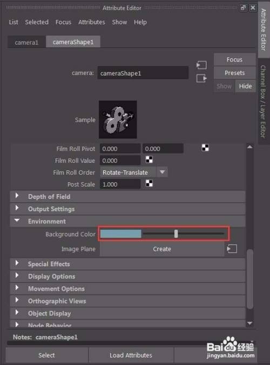The width and height of the screenshot is (270, 365).
Task: Click the Film Roll Pivot map checker icon
Action: point(205,148)
